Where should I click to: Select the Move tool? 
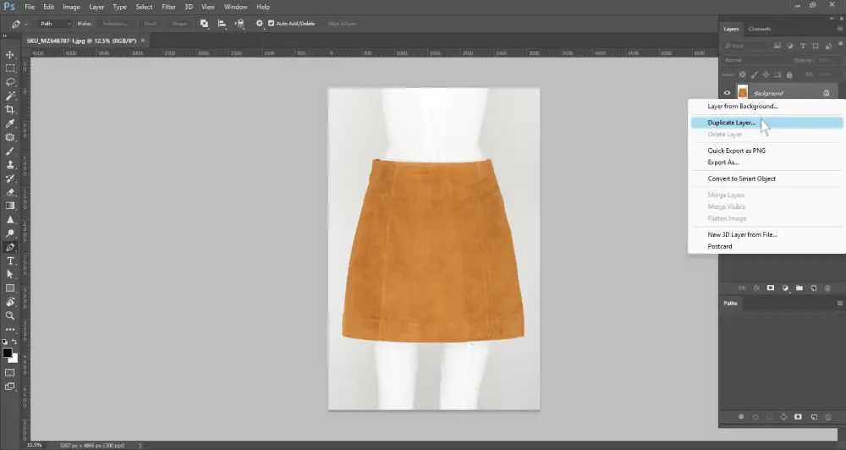click(9, 54)
